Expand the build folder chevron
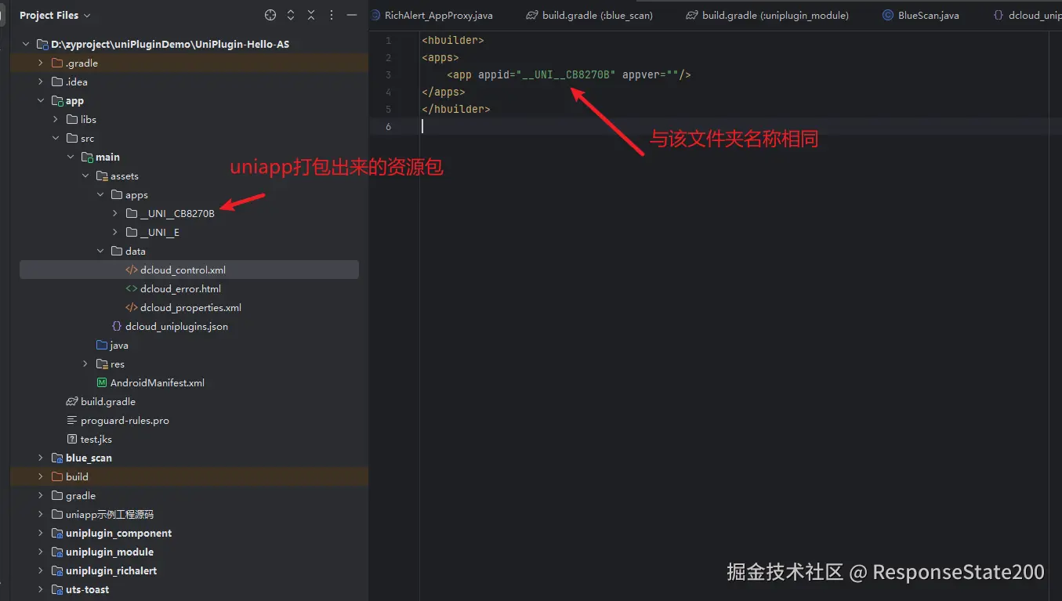The width and height of the screenshot is (1062, 601). click(41, 476)
